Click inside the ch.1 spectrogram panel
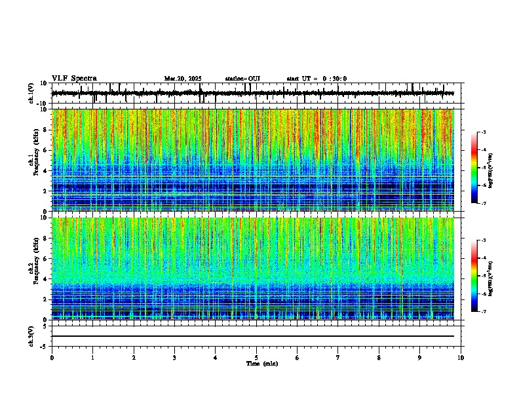The width and height of the screenshot is (519, 401). click(252, 160)
